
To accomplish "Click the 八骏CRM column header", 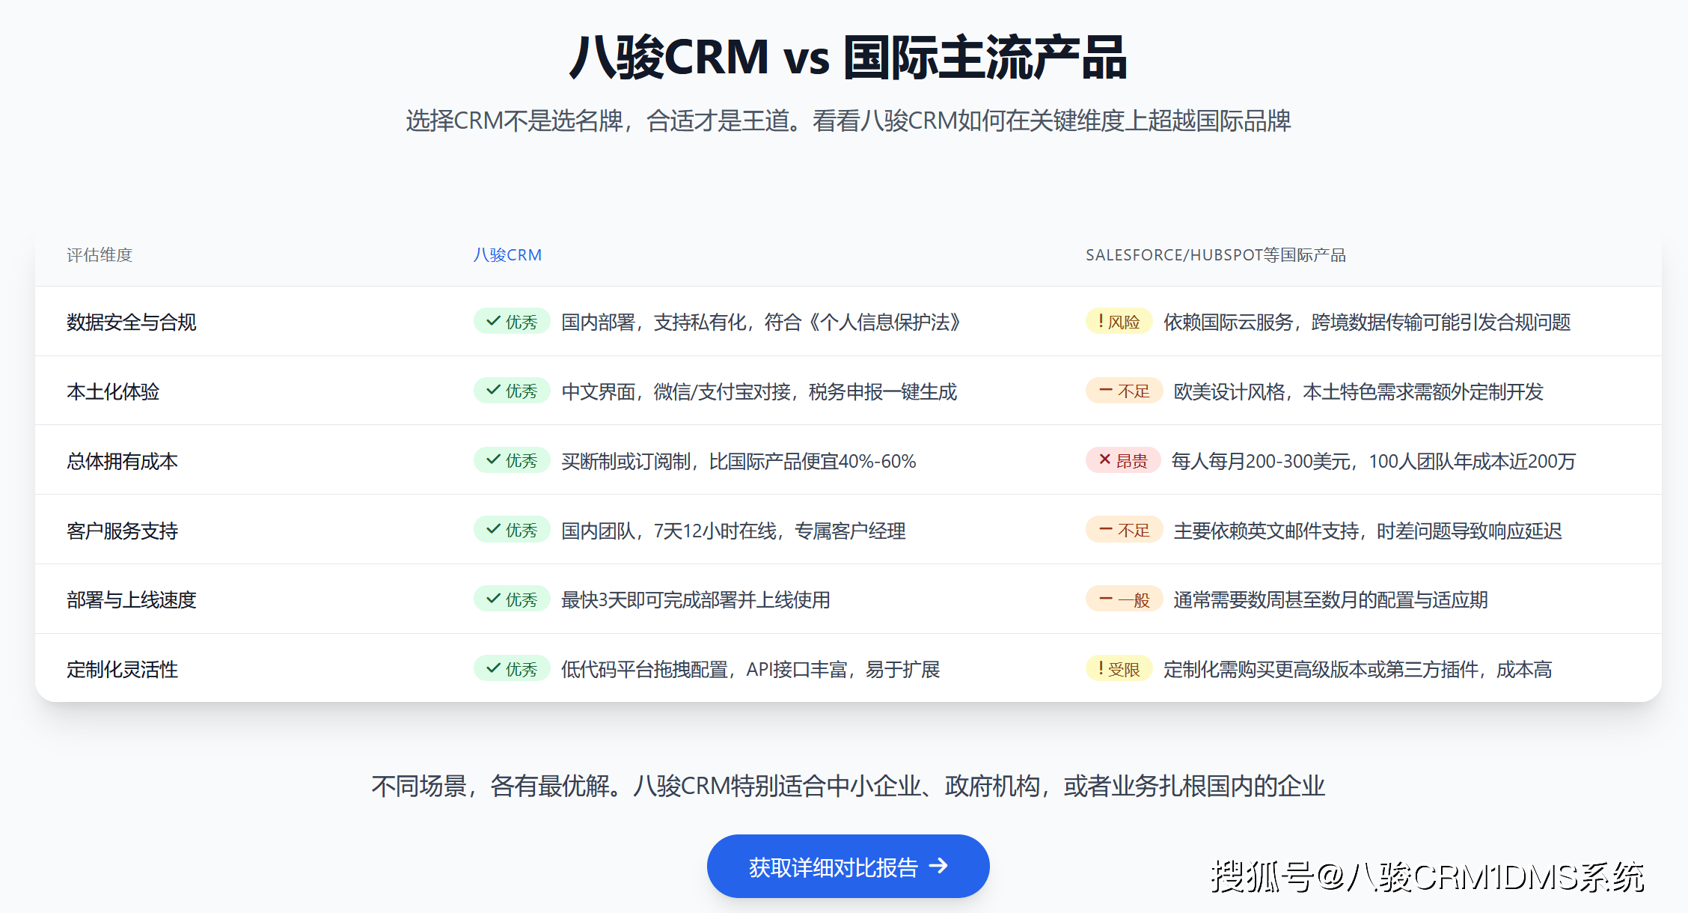I will 507,255.
